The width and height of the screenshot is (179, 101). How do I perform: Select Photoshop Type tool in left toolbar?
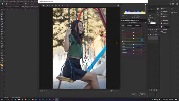click(2, 48)
